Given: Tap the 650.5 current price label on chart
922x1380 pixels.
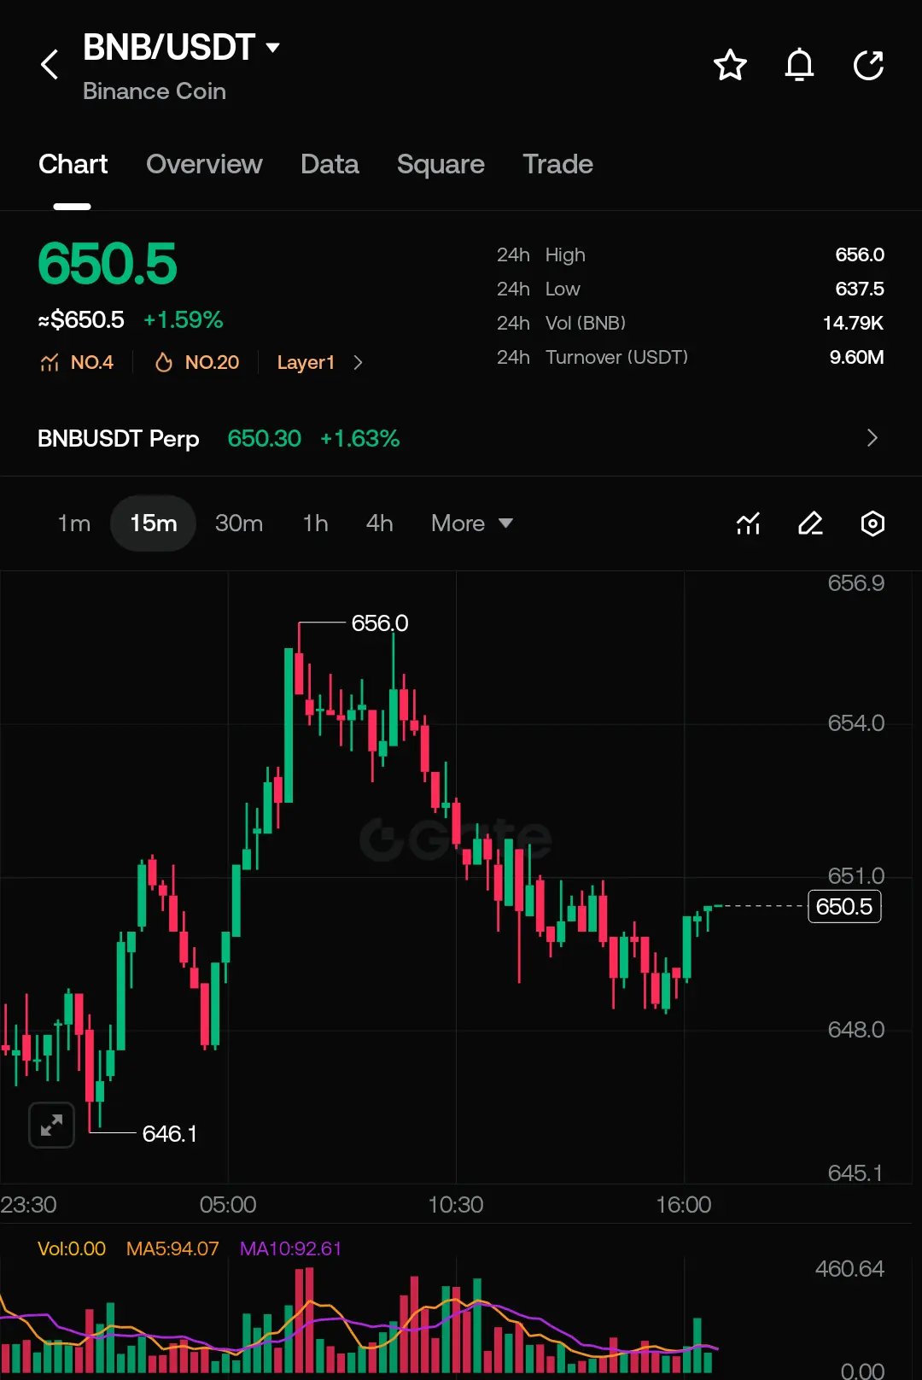Looking at the screenshot, I should pyautogui.click(x=844, y=906).
